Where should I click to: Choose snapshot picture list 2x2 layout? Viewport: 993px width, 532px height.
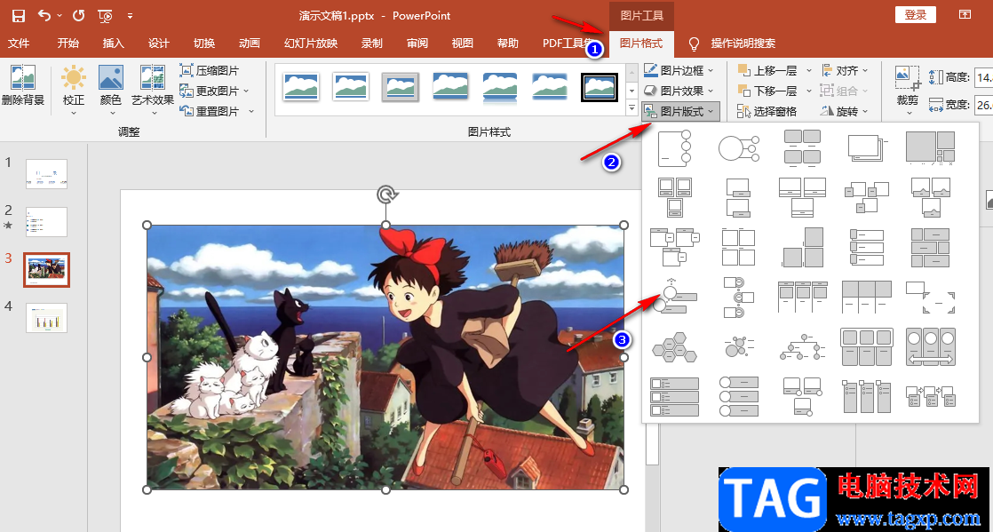739,248
